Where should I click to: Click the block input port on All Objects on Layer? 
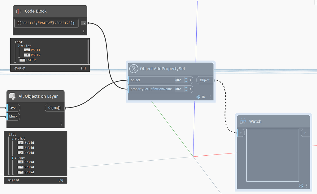tap(13, 116)
